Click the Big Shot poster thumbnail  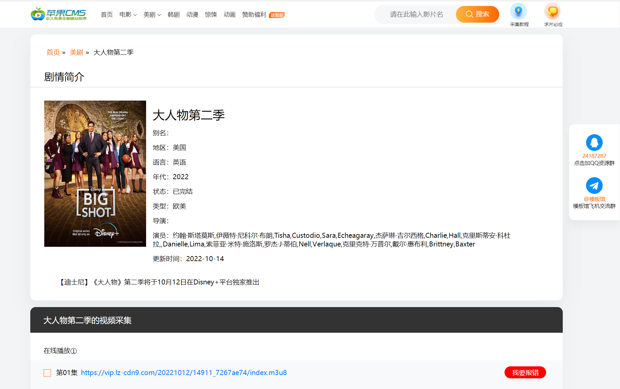(x=95, y=174)
